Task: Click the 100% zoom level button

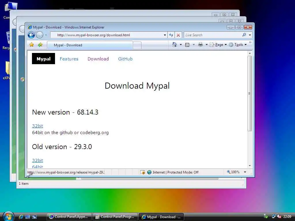Action: [233, 172]
